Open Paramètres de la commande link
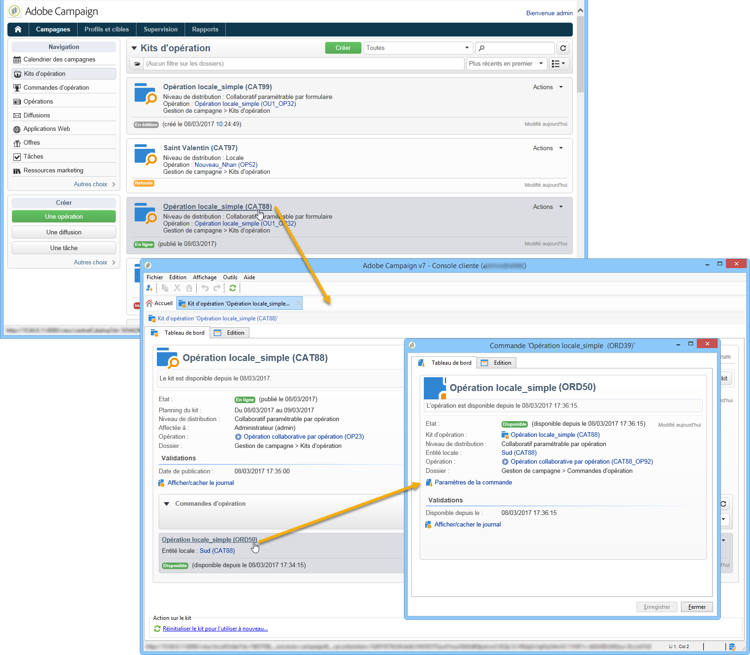 (x=473, y=483)
